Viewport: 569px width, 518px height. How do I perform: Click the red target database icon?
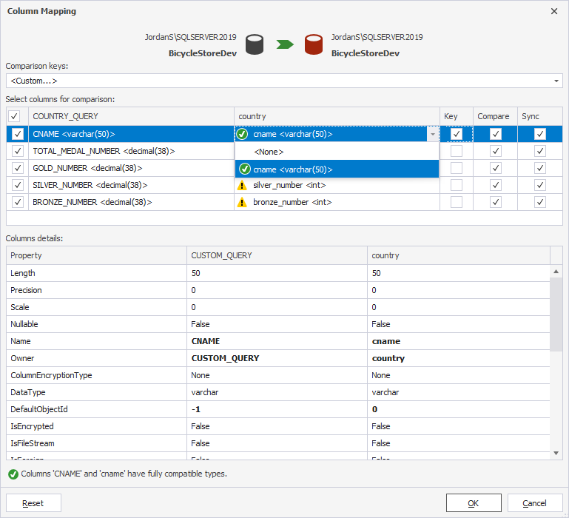coord(314,44)
